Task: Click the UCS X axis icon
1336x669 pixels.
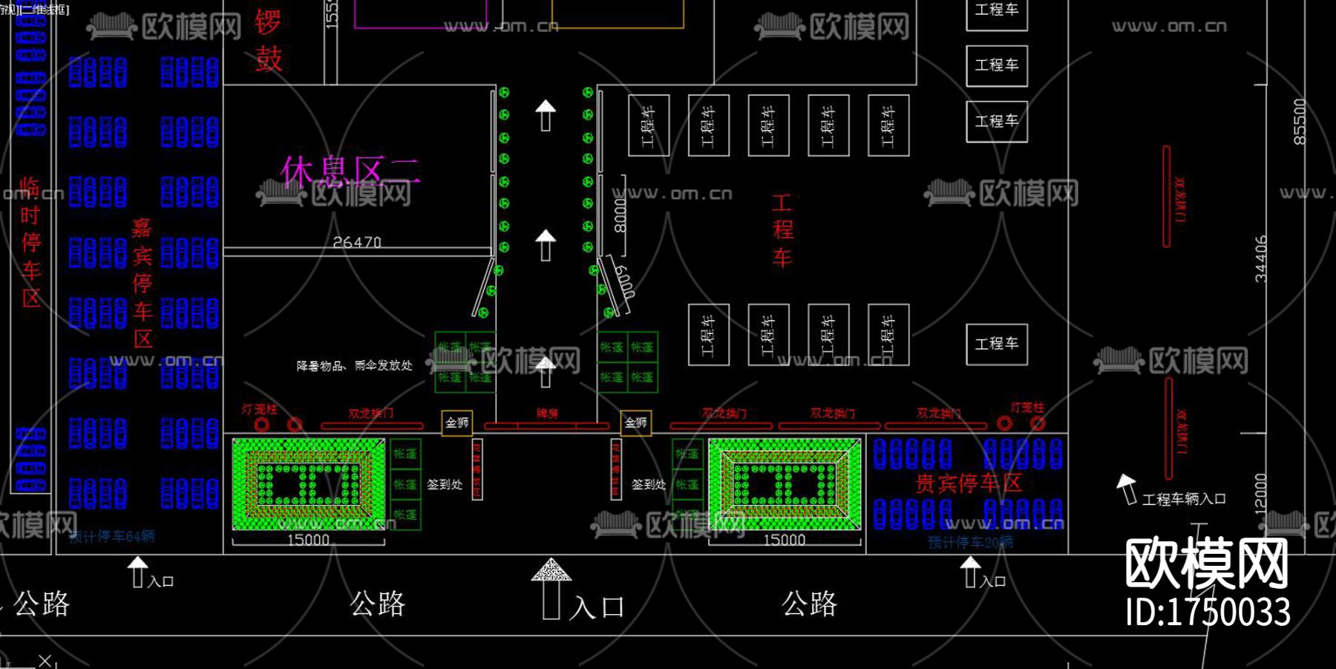Action: [x=45, y=660]
